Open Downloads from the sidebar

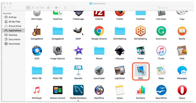(x=13, y=44)
